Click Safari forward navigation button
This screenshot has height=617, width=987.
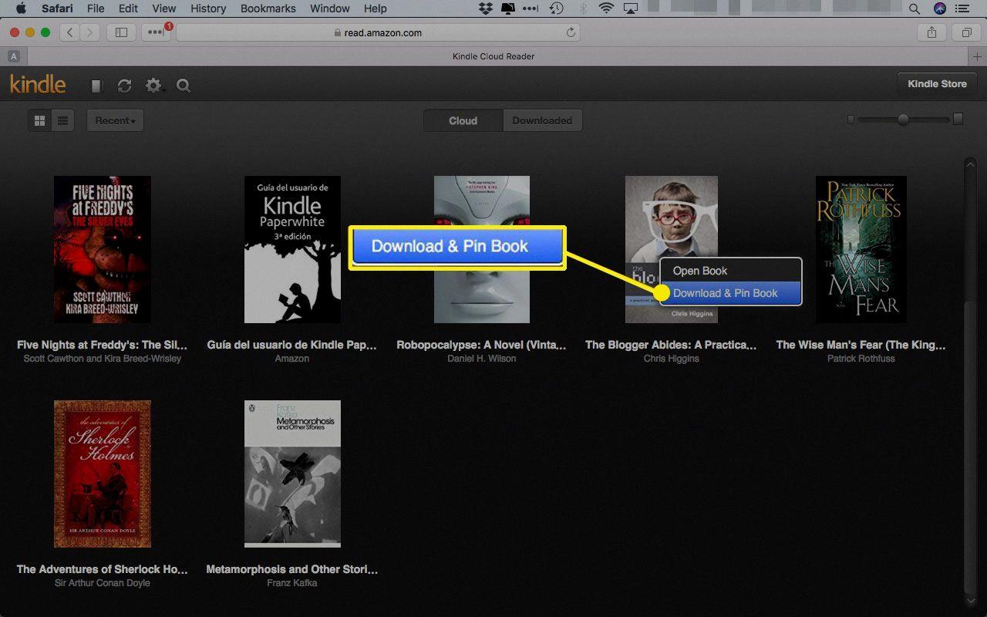[90, 32]
